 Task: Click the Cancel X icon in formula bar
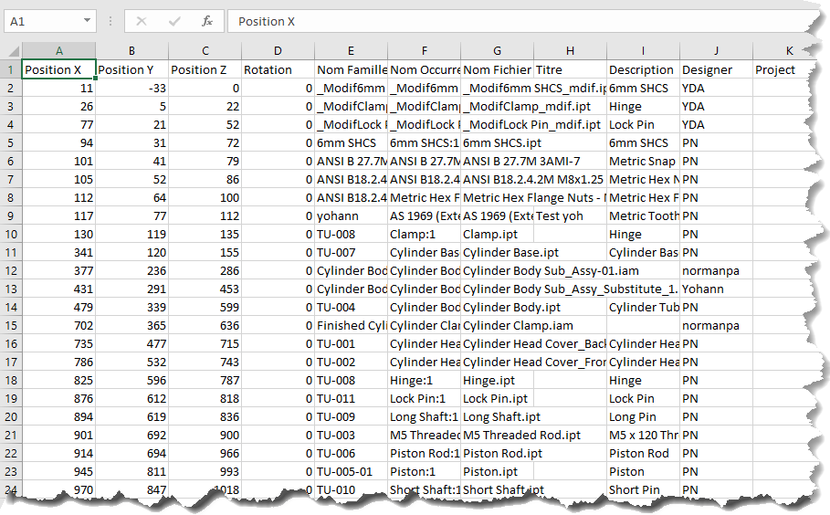pos(142,21)
